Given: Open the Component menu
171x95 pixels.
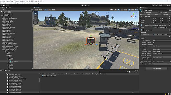Looking at the screenshot, I should click(x=18, y=3).
